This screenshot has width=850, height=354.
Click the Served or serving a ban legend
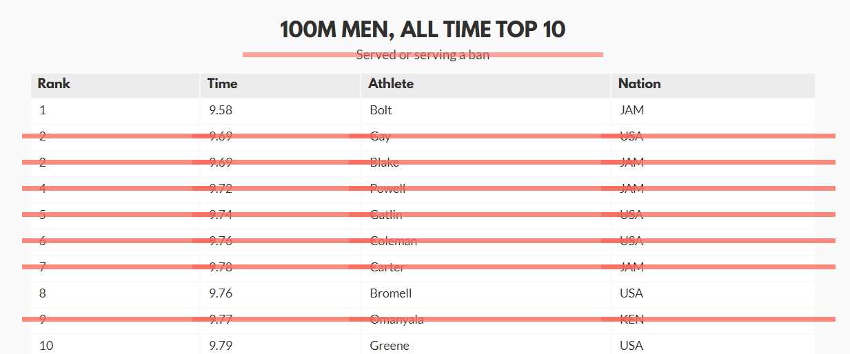coord(423,55)
